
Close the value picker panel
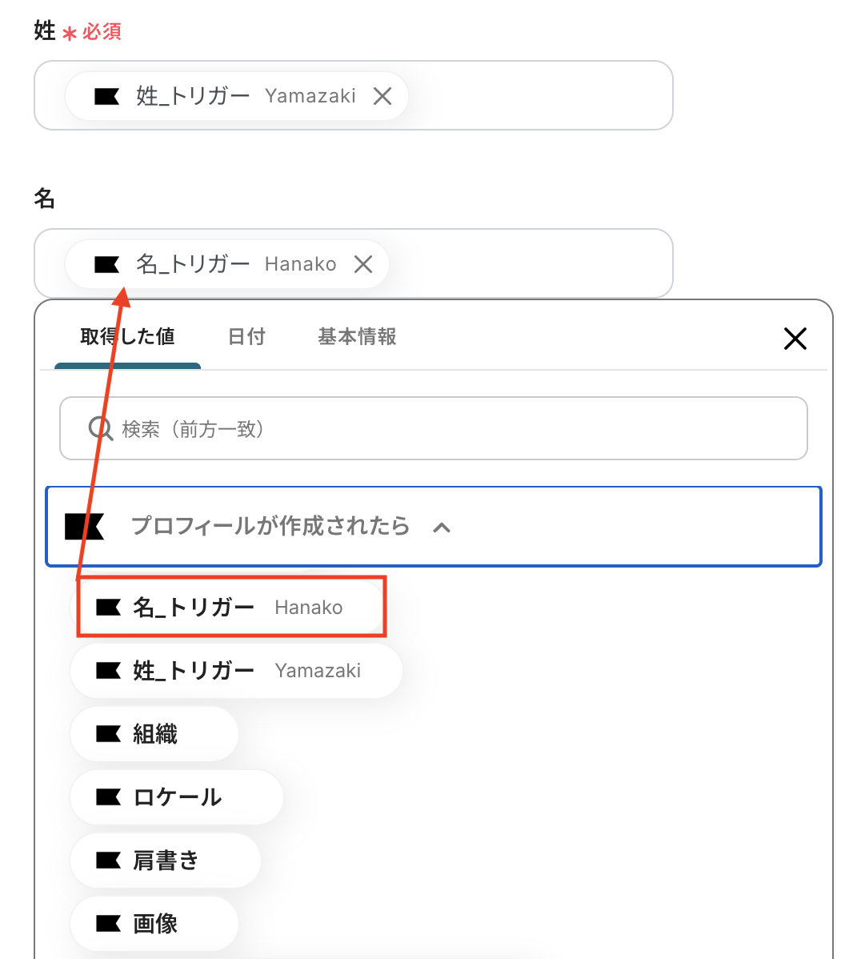pos(795,339)
